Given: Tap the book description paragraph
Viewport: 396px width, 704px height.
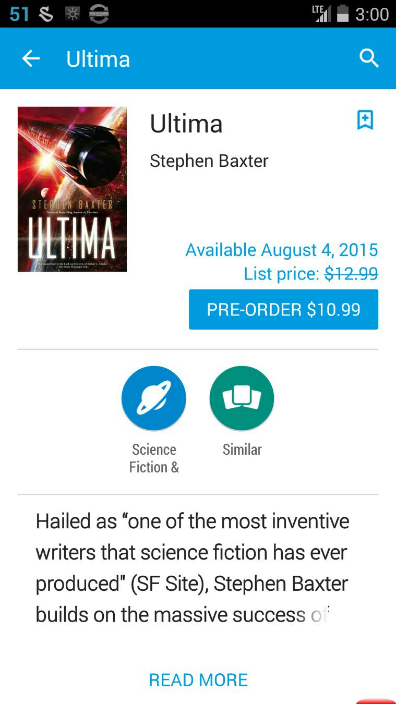Looking at the screenshot, I should [192, 568].
